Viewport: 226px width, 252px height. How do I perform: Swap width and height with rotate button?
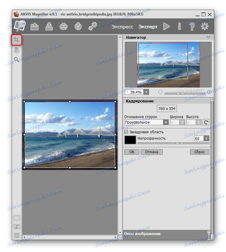pos(206,122)
